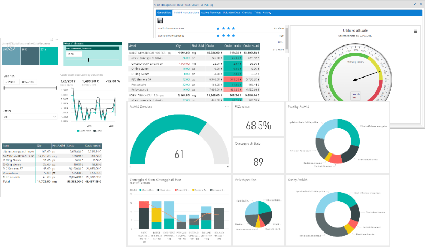Click the first star of Livello di manutenibilità
Image resolution: width=425 pixels, height=247 pixels.
219,36
